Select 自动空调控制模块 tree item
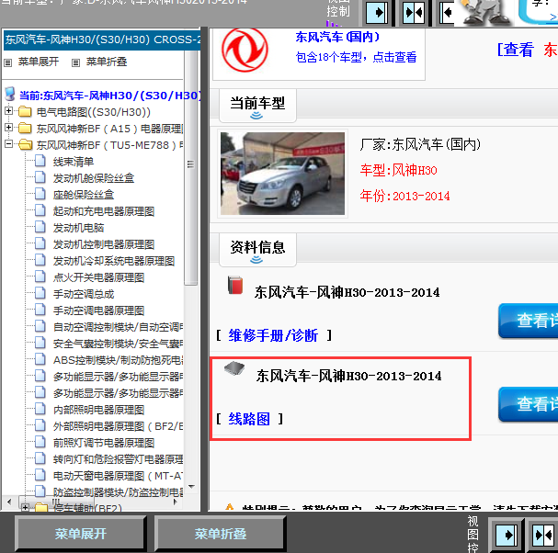 click(118, 327)
